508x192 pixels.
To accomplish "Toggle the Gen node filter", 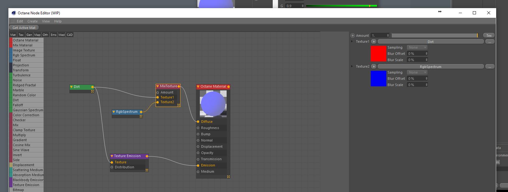I will click(29, 35).
